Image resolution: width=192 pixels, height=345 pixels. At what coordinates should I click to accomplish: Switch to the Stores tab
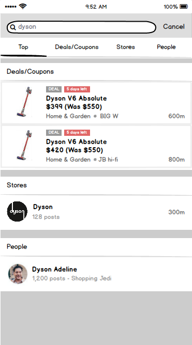[126, 47]
